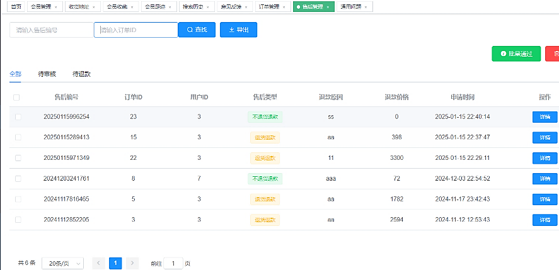The height and width of the screenshot is (270, 559).
Task: Go to the next page arrow
Action: [x=132, y=263]
